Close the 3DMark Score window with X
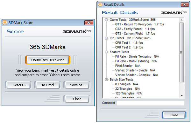Screen dimensions: 191x123 coord(89,23)
